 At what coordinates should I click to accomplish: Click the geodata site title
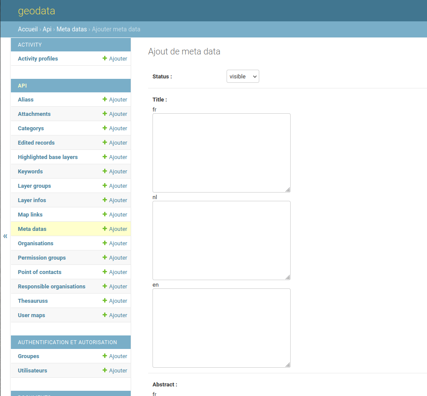37,11
